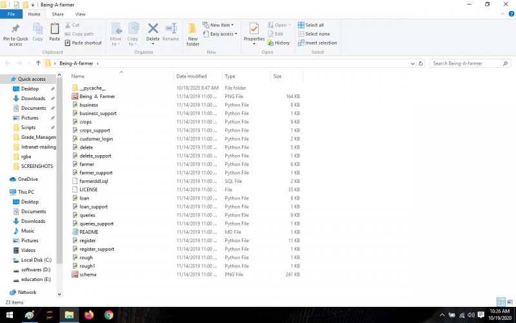Open the address bar history dropdown
516x323 pixels.
point(413,63)
